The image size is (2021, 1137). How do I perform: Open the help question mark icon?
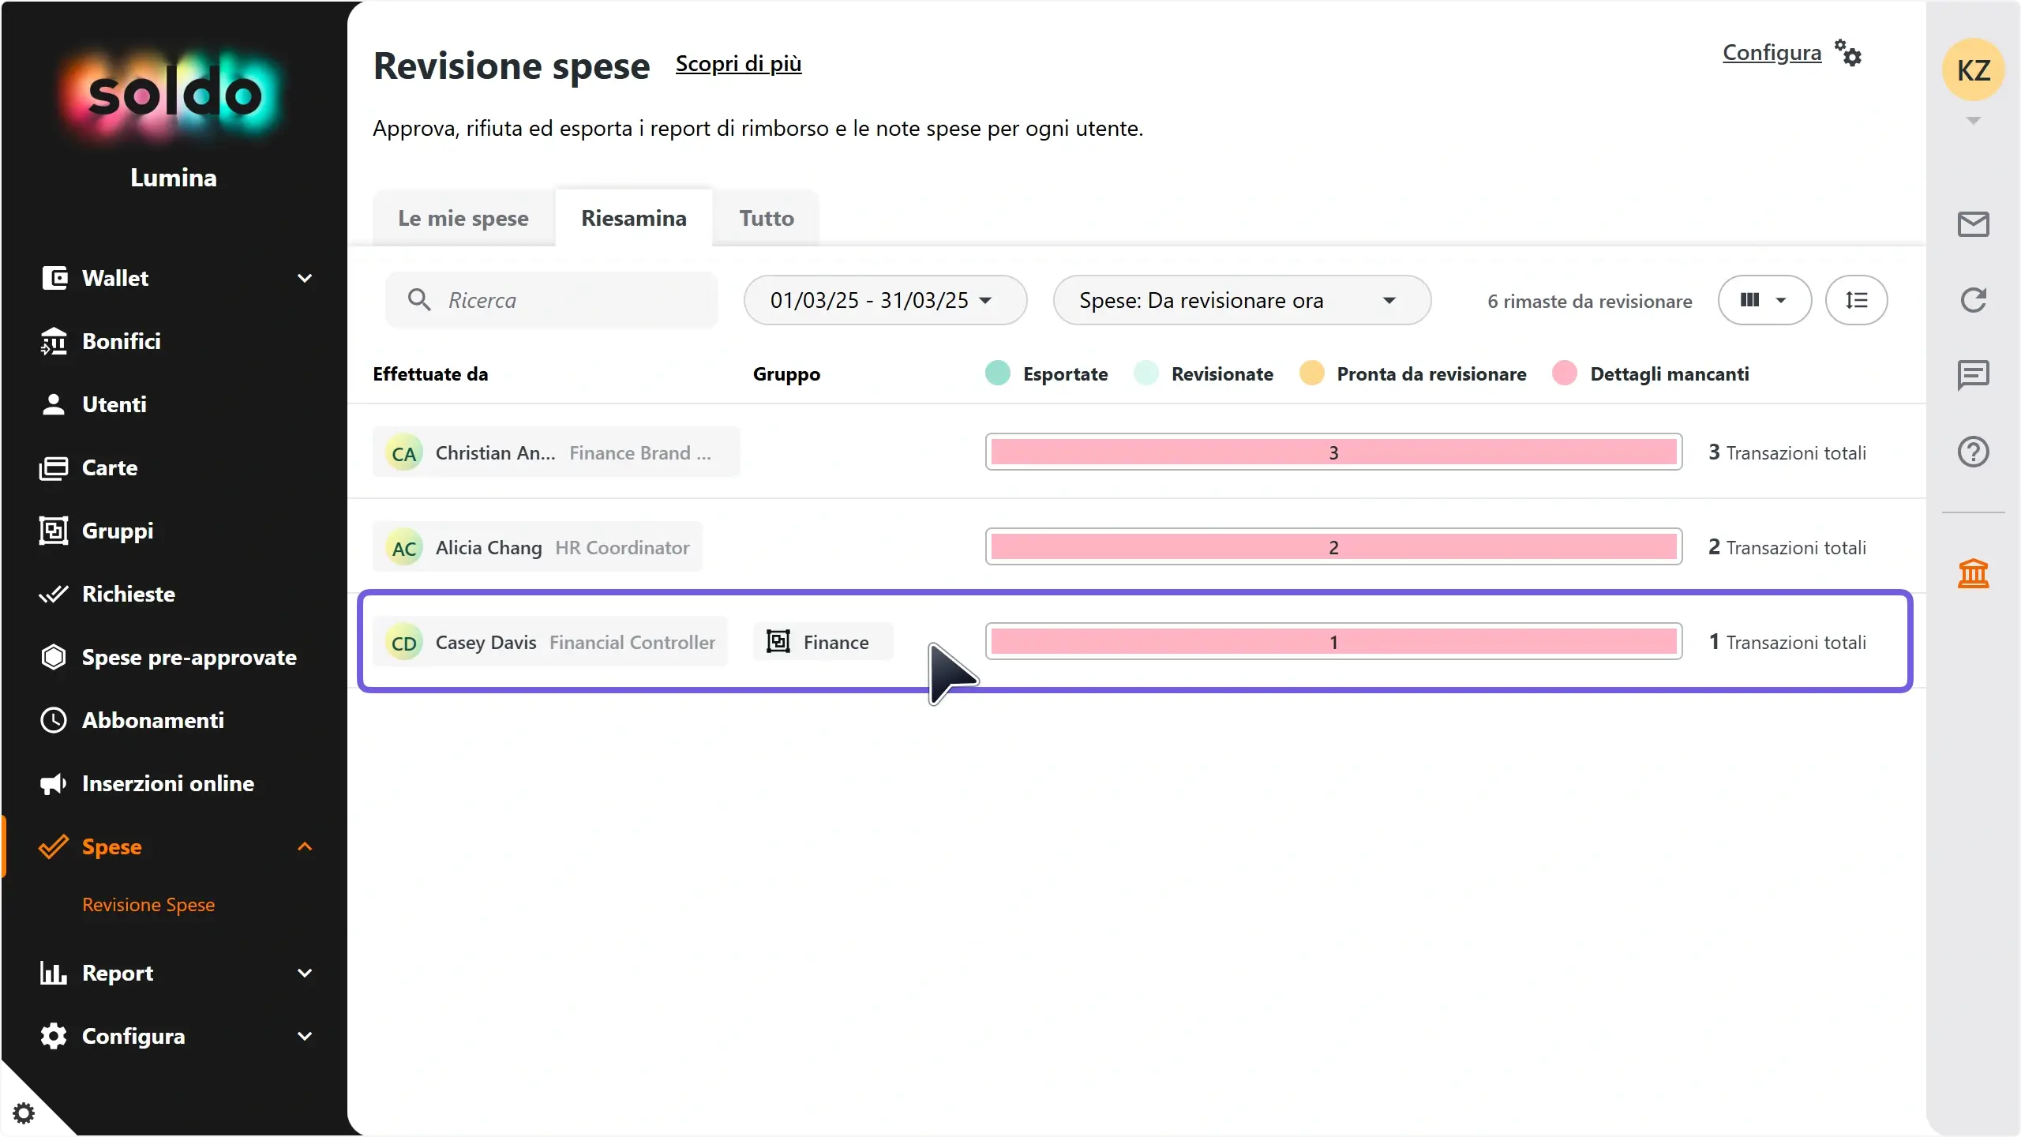(x=1973, y=452)
